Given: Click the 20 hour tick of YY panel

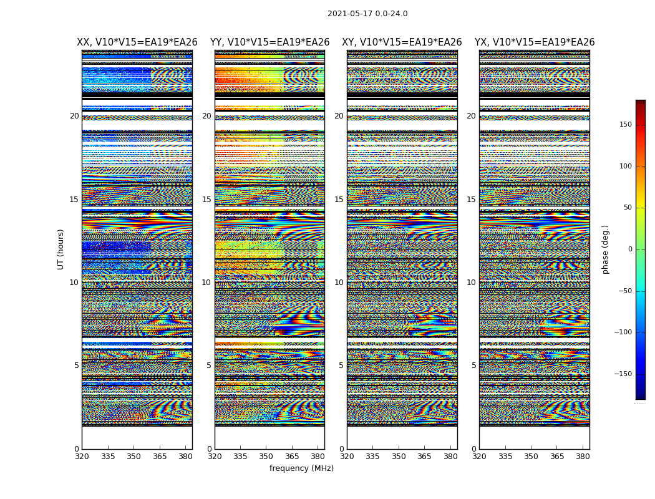Looking at the screenshot, I should 206,116.
